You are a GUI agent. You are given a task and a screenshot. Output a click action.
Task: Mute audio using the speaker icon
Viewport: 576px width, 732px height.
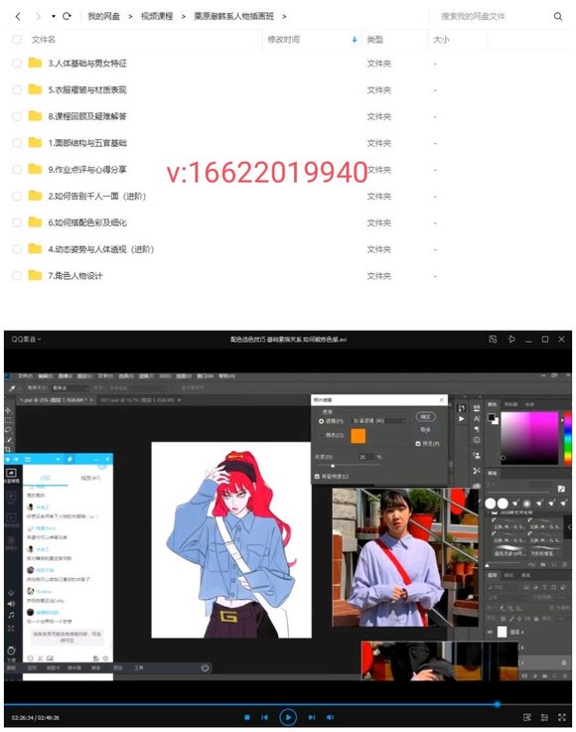click(x=330, y=717)
